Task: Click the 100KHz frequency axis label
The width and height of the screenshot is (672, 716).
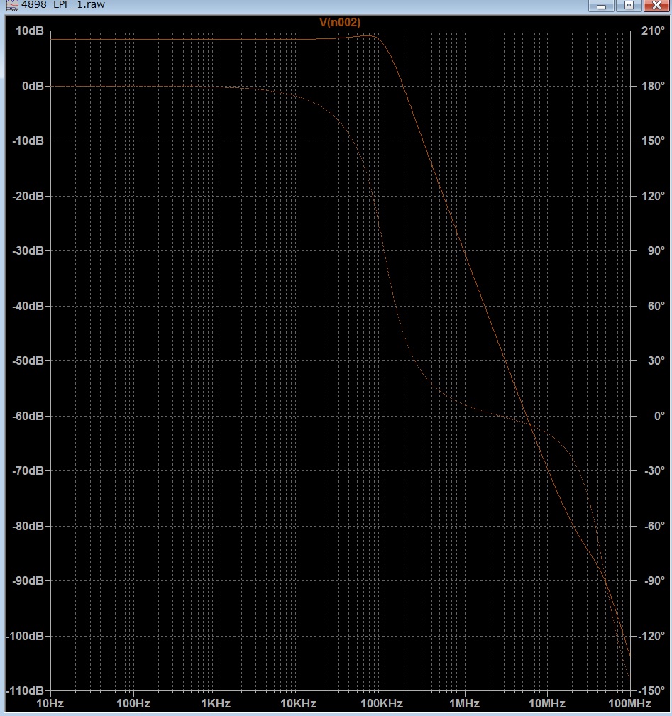Action: 382,704
